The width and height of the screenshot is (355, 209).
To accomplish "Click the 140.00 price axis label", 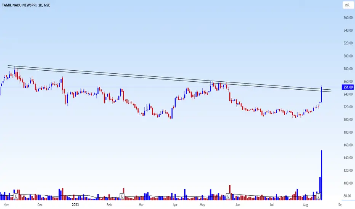I will [x=348, y=158].
